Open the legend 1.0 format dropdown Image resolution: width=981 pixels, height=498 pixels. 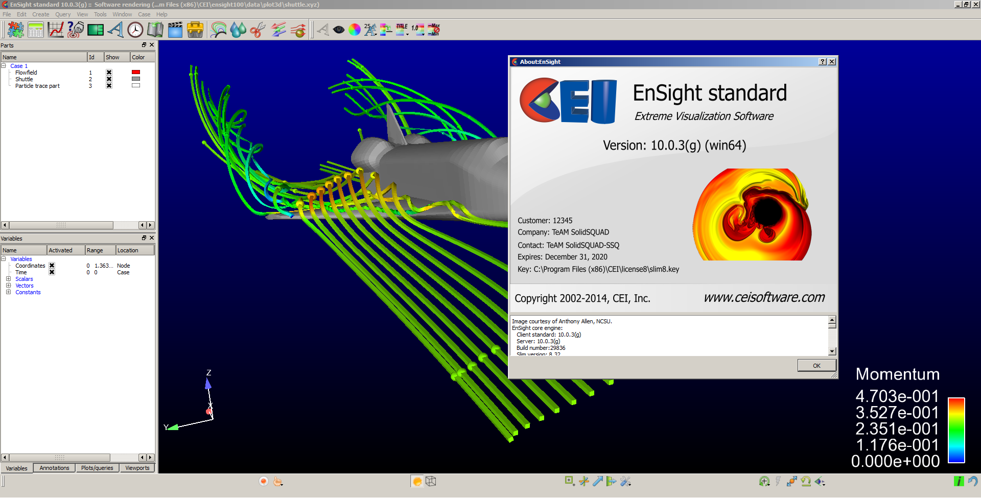(x=418, y=30)
